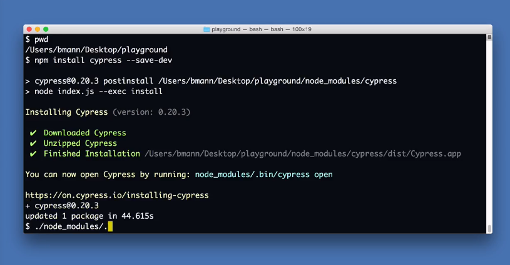Click the yellow terminal cursor block
This screenshot has width=510, height=265.
(x=110, y=226)
